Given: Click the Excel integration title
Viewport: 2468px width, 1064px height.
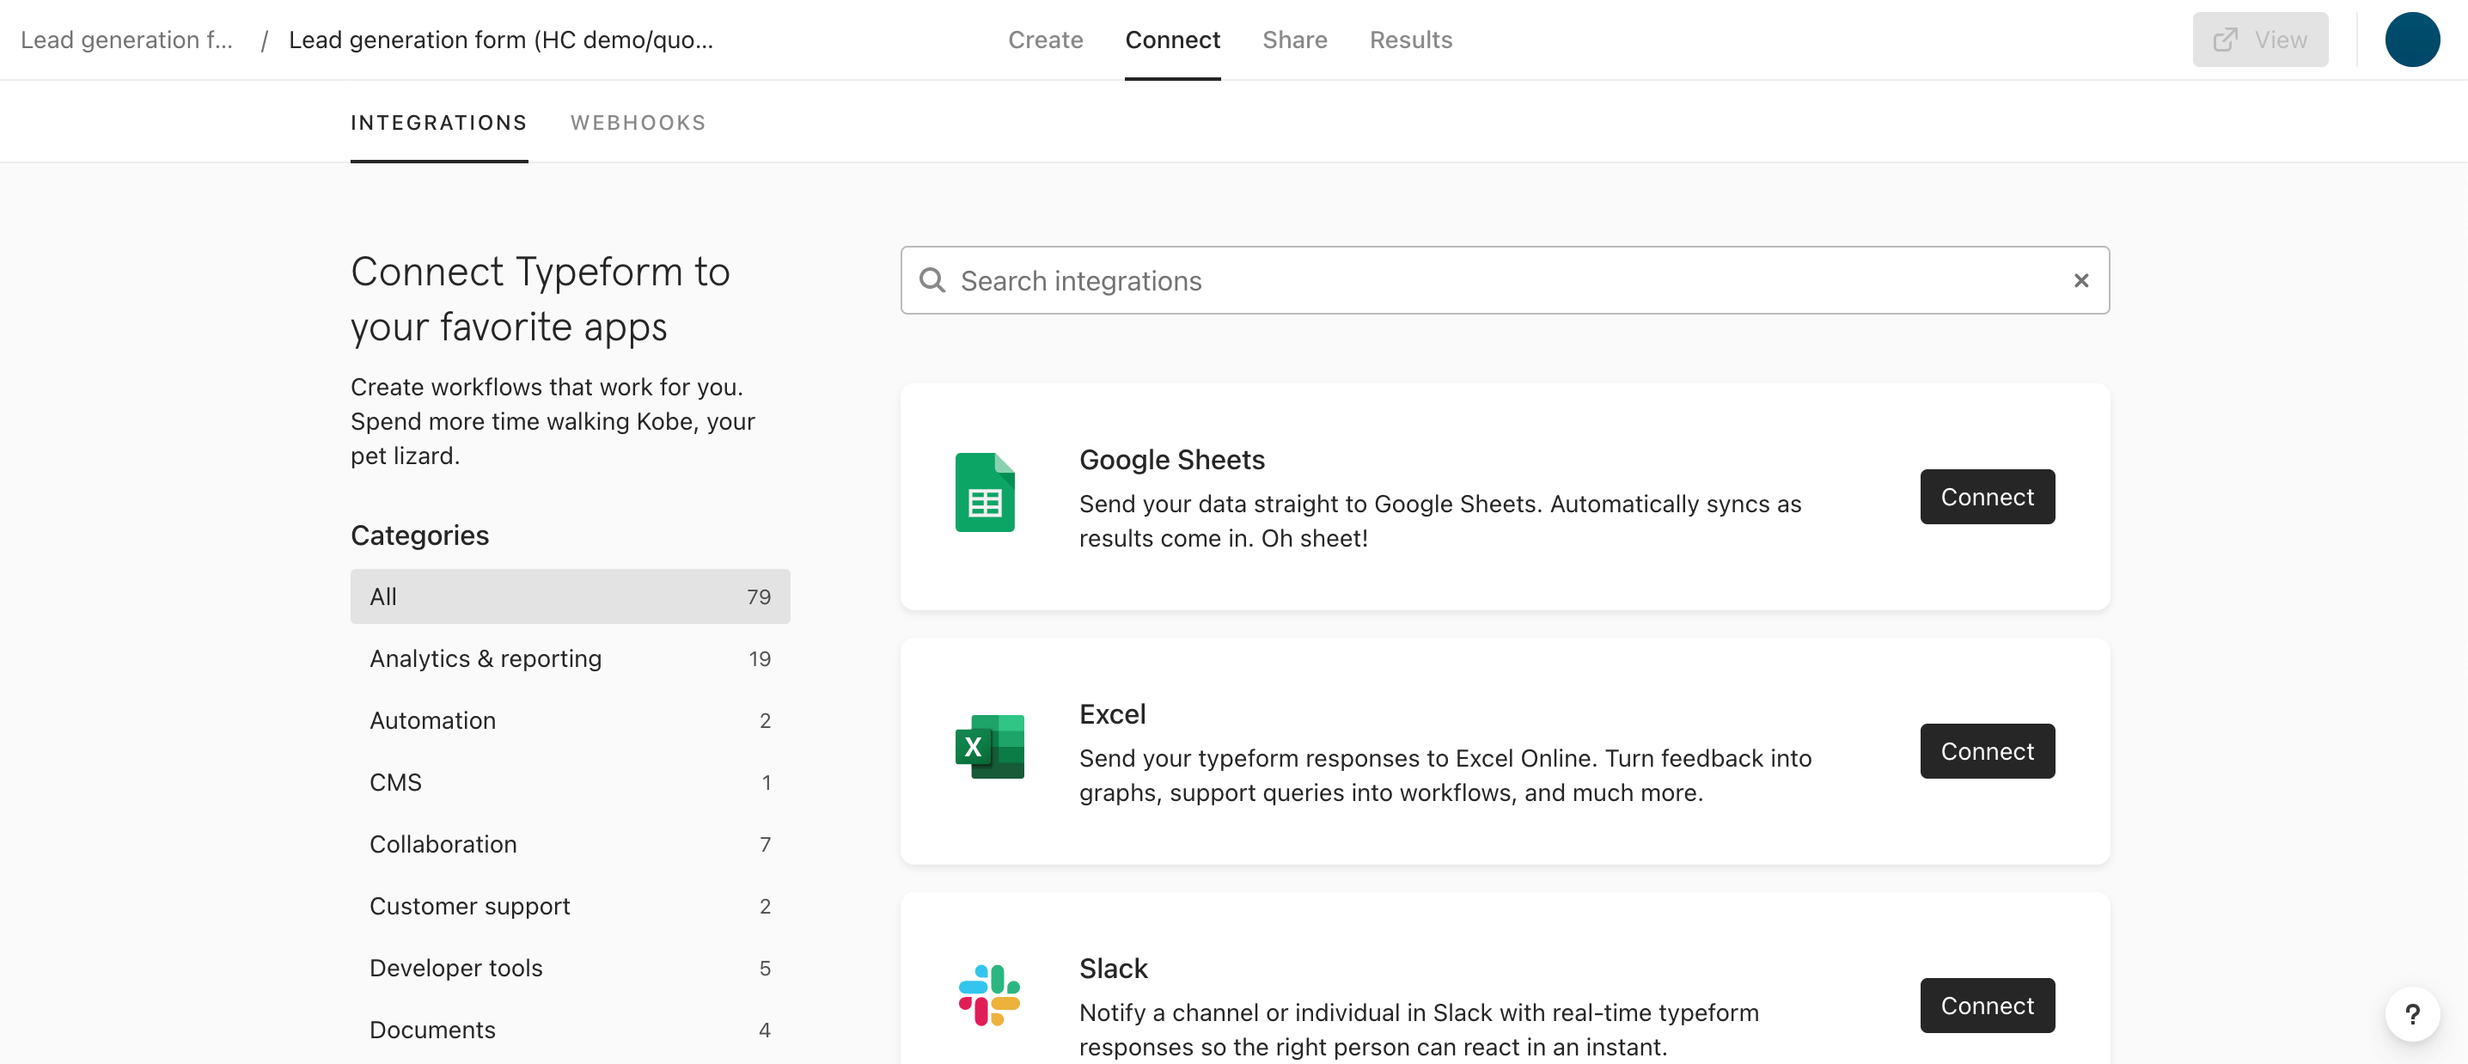Looking at the screenshot, I should 1111,713.
